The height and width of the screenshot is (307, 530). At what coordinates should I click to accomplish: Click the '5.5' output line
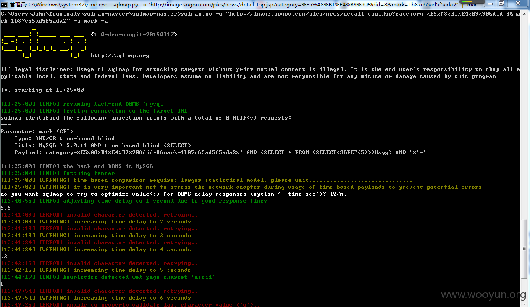click(x=6, y=208)
